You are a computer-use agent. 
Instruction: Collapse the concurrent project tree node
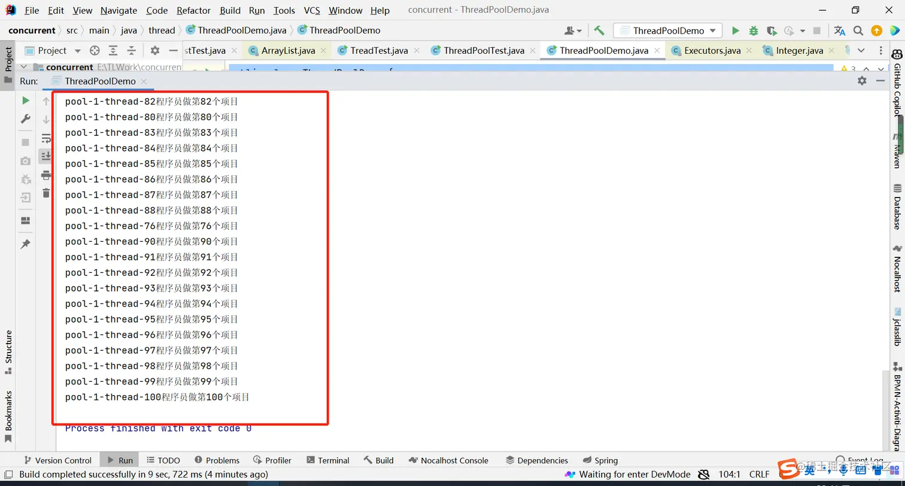pos(25,67)
